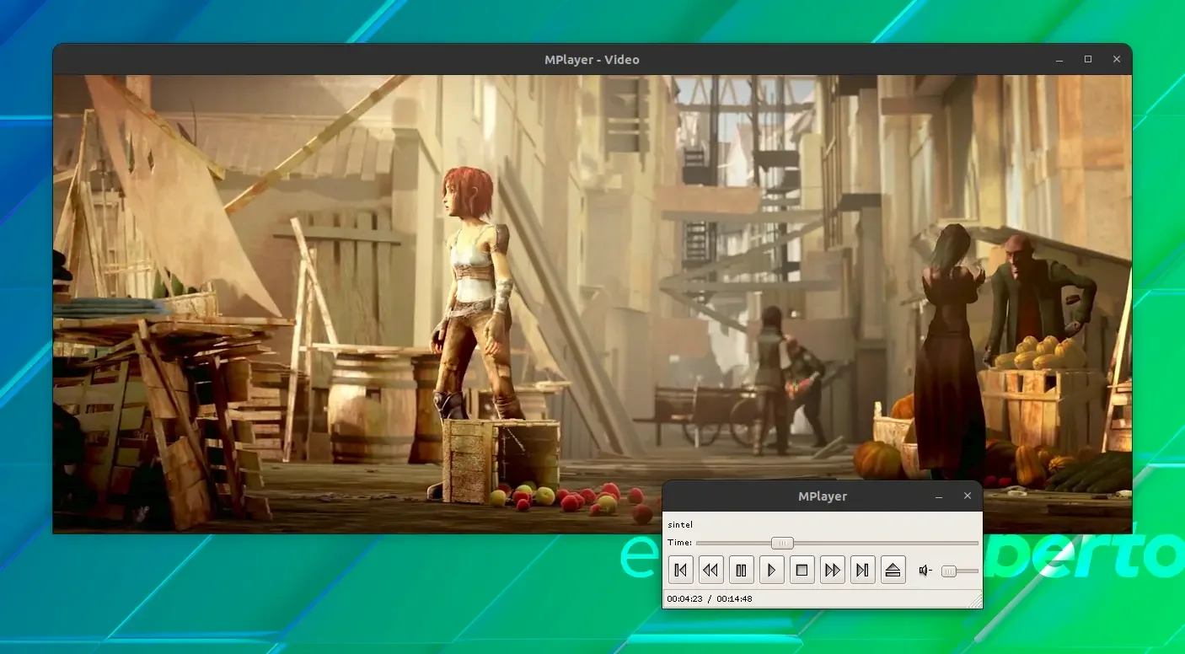Minimize the small MPlayer control window
This screenshot has height=654, width=1185.
point(939,496)
